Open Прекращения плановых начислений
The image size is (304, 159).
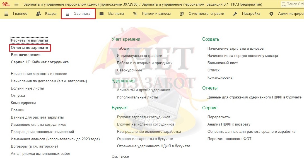42,132
